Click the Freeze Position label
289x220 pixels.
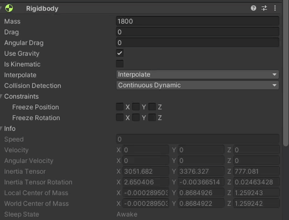pyautogui.click(x=36, y=107)
